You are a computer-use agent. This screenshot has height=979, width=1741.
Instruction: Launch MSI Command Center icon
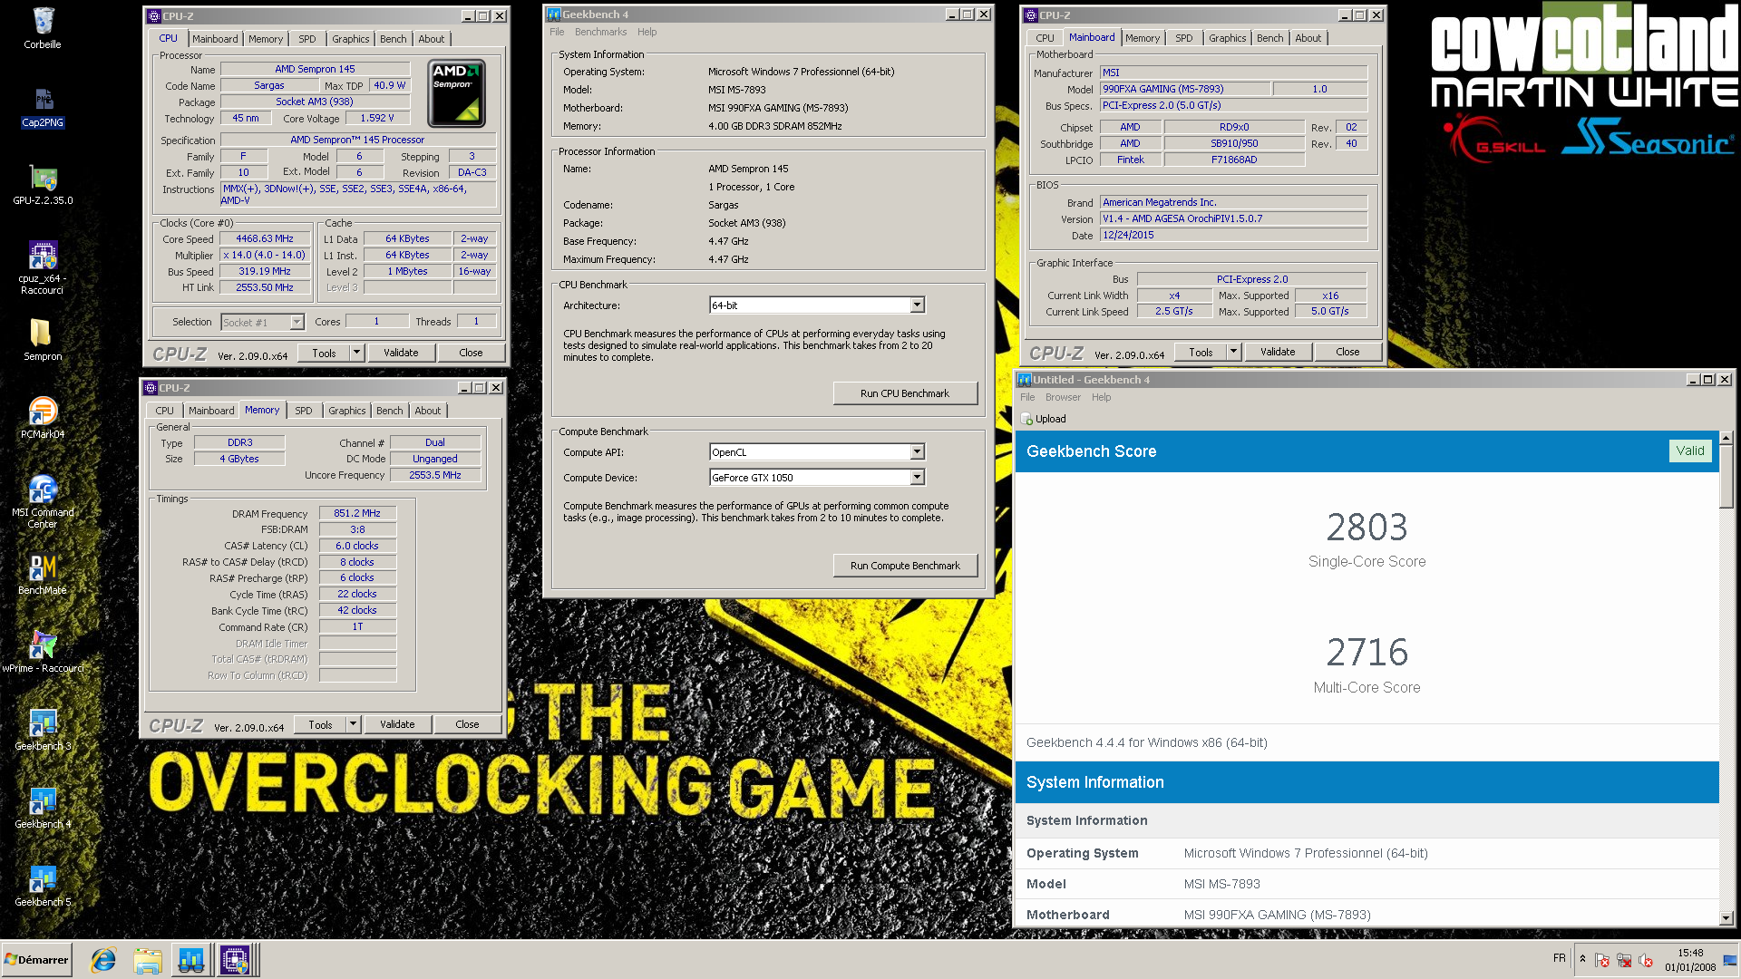click(x=43, y=501)
